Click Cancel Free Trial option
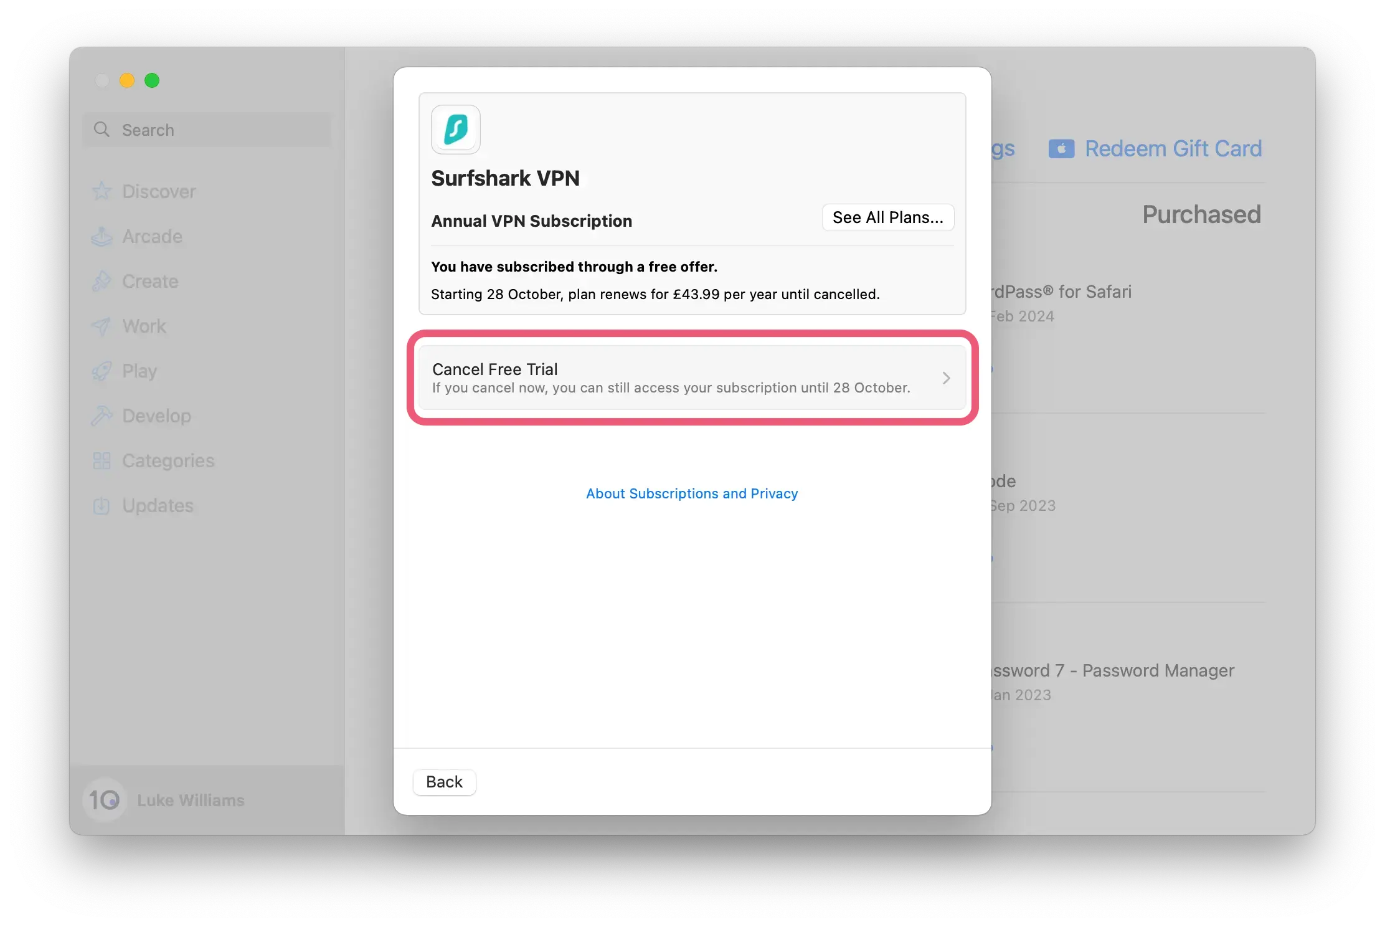Screen dimensions: 1385x927 [x=692, y=376]
